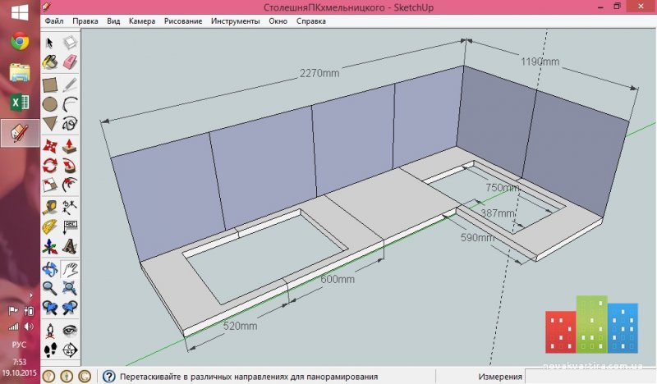Click the speaker volume tray icon
Image resolution: width=657 pixels, height=384 pixels.
[x=29, y=327]
